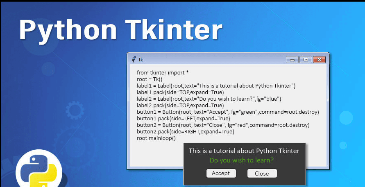Minimize the tk window
The width and height of the screenshot is (365, 187).
coord(292,59)
